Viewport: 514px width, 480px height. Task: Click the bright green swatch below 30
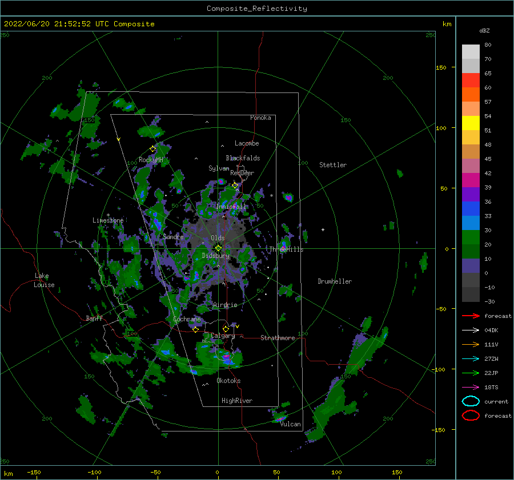471,237
